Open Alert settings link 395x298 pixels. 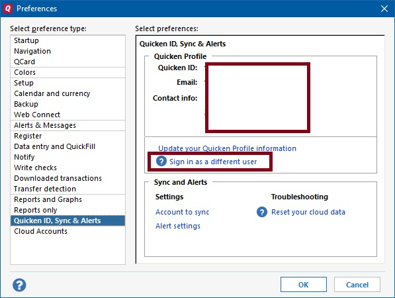click(x=178, y=226)
